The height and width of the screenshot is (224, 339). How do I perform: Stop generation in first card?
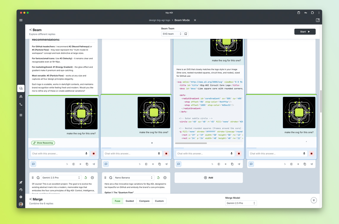pyautogui.click(x=94, y=153)
